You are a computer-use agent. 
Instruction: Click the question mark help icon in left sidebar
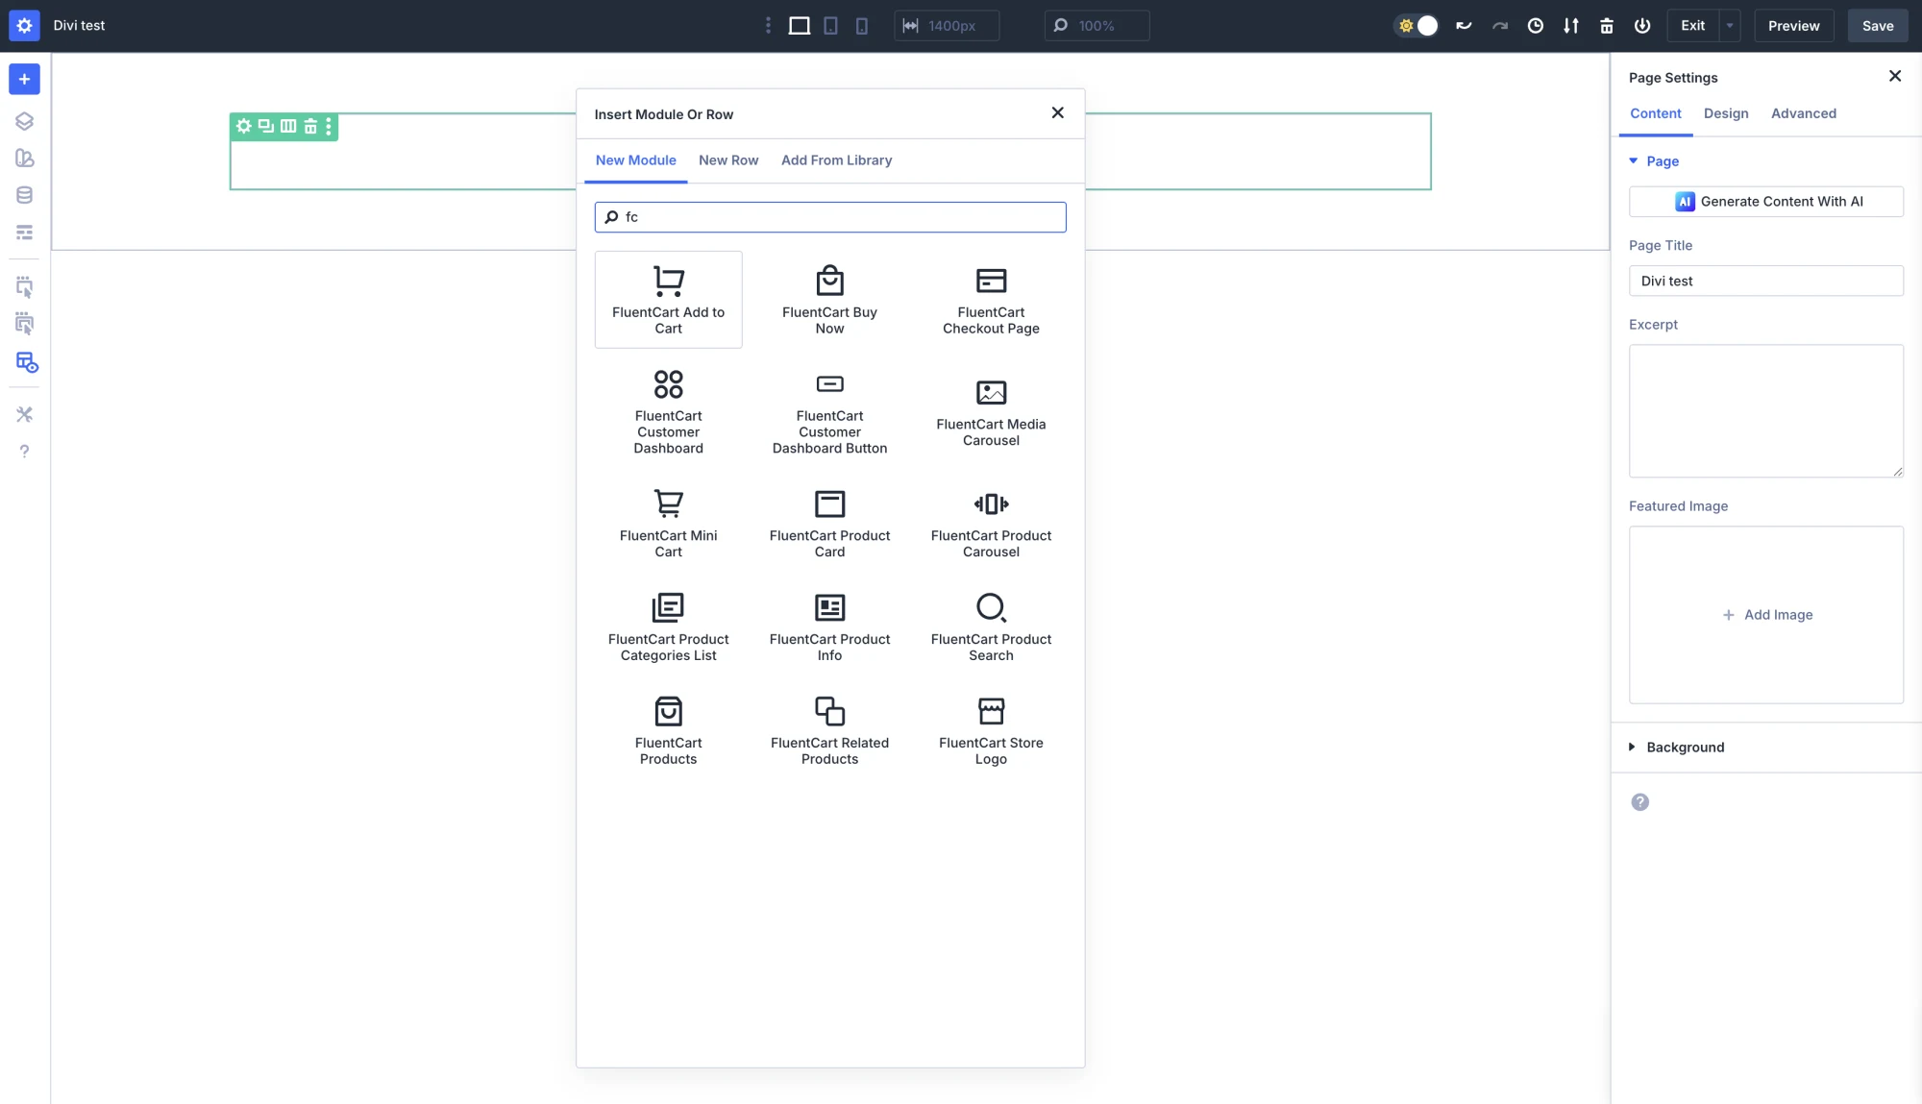(24, 452)
